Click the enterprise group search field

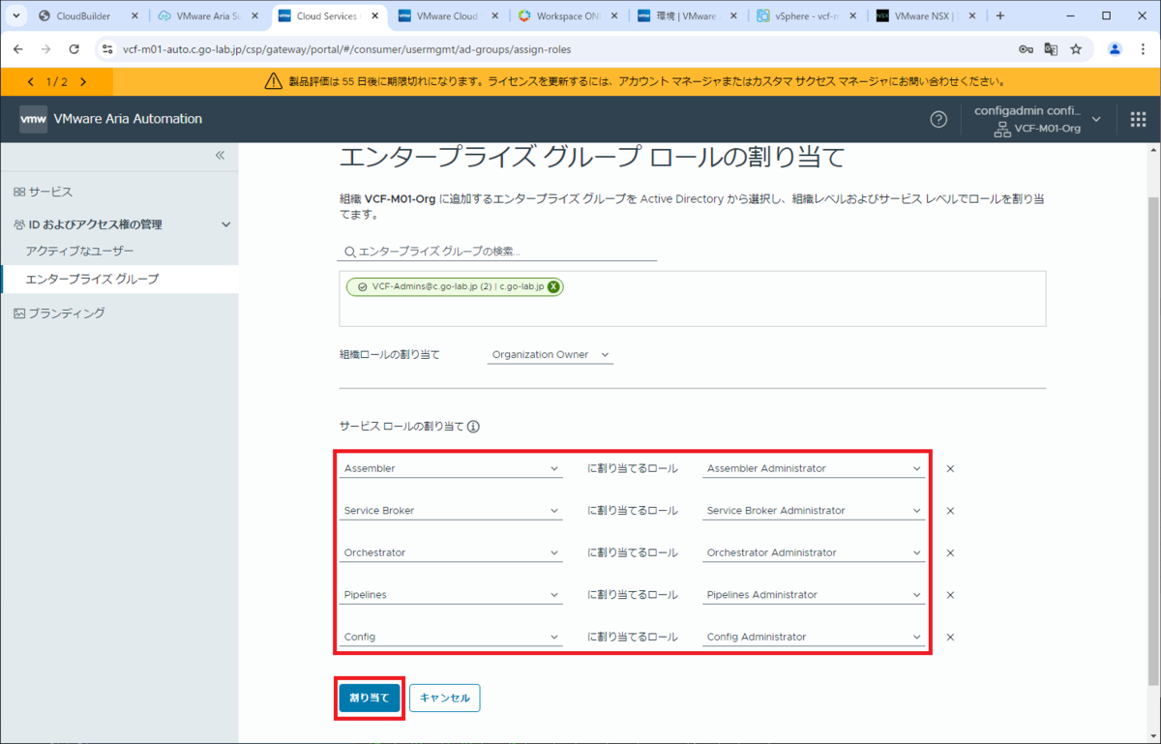[498, 251]
